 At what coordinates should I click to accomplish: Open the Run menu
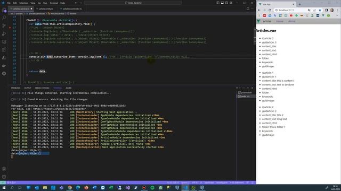[45, 3]
